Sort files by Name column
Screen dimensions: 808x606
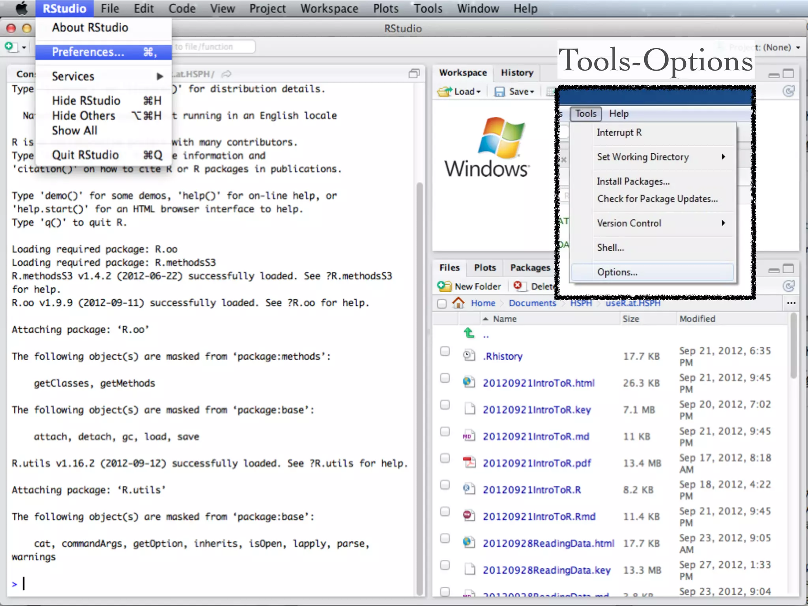[505, 318]
